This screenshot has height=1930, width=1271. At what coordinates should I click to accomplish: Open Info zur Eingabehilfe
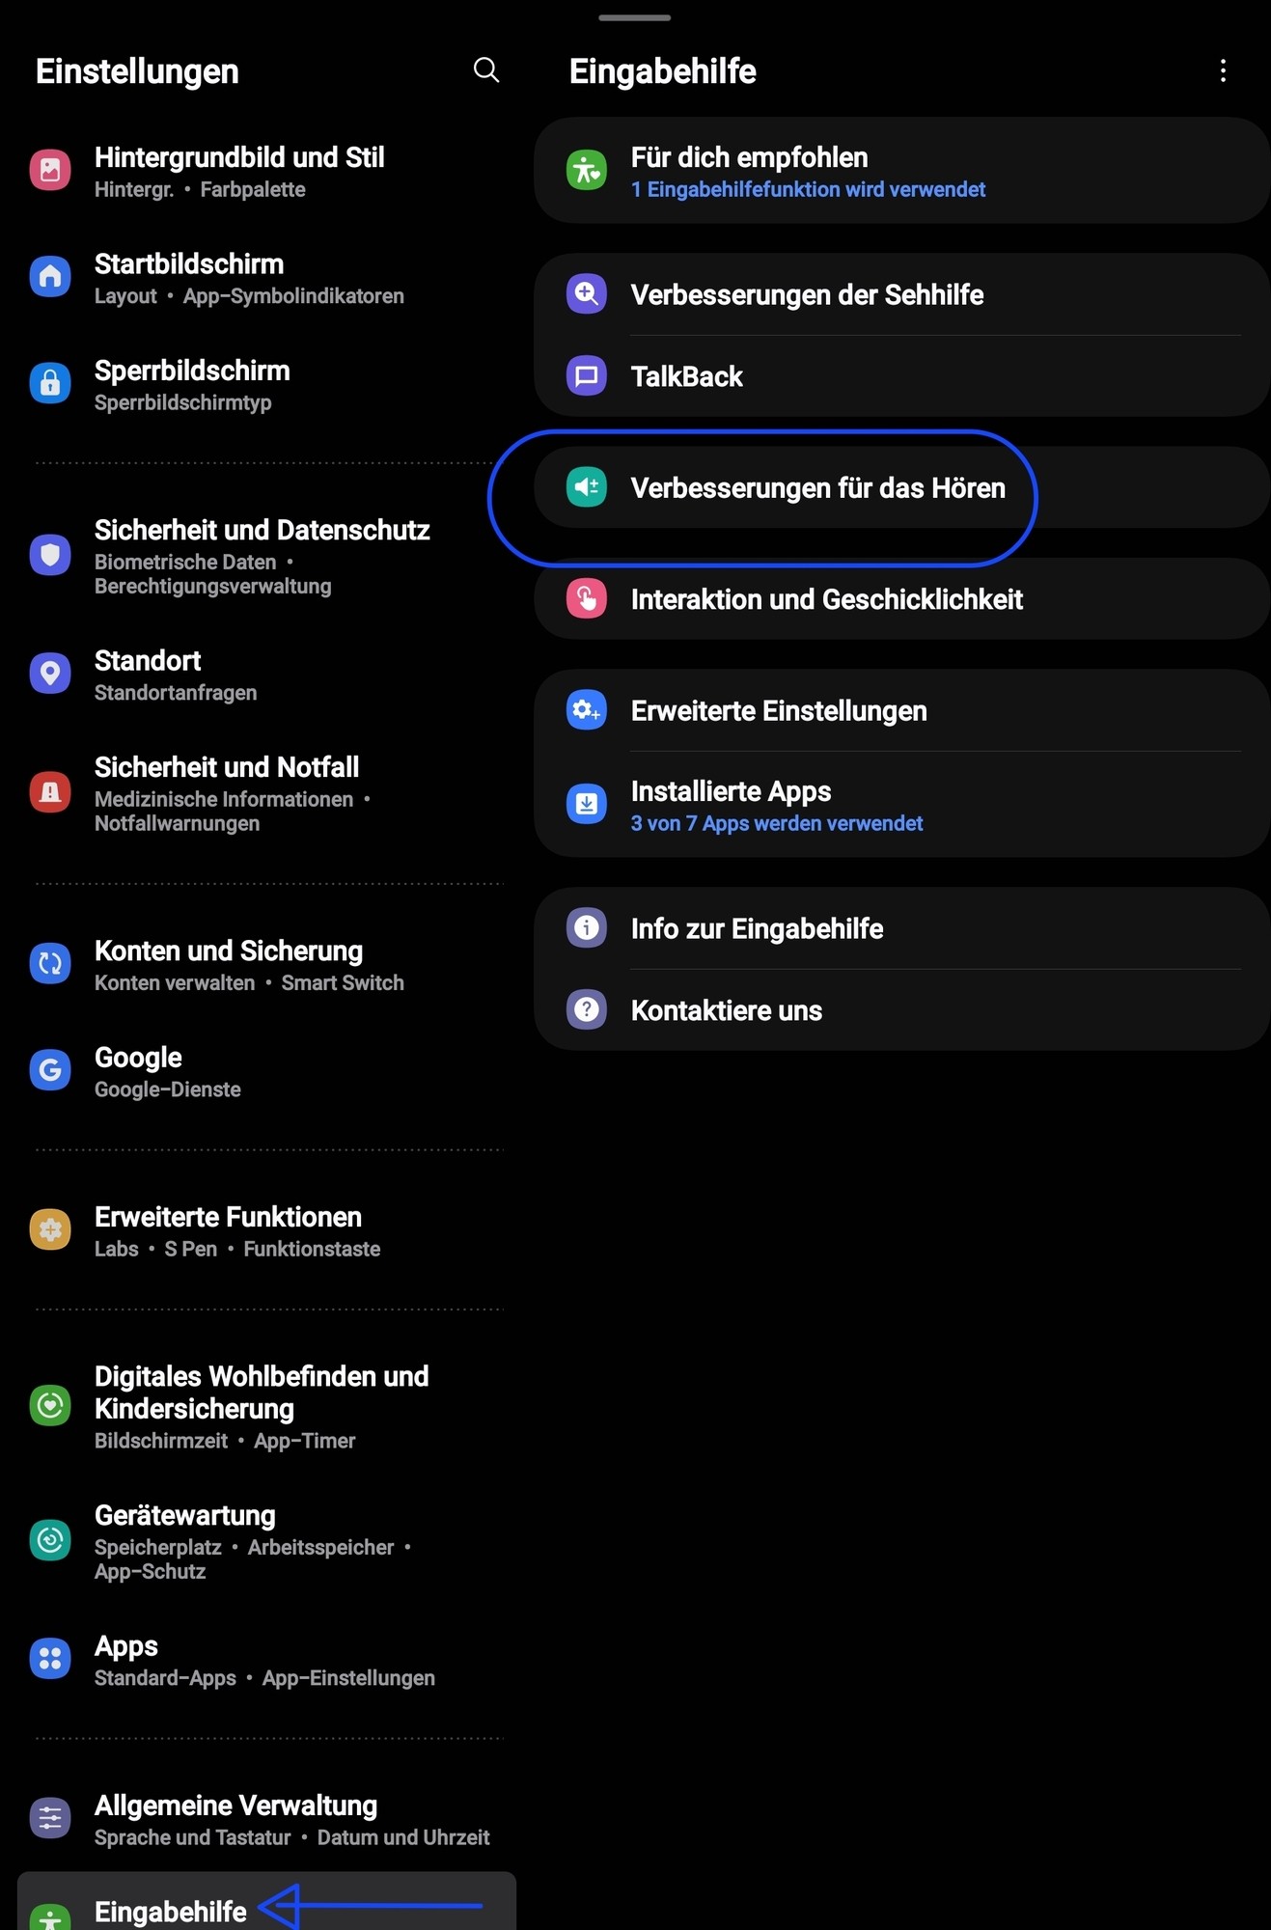point(757,928)
